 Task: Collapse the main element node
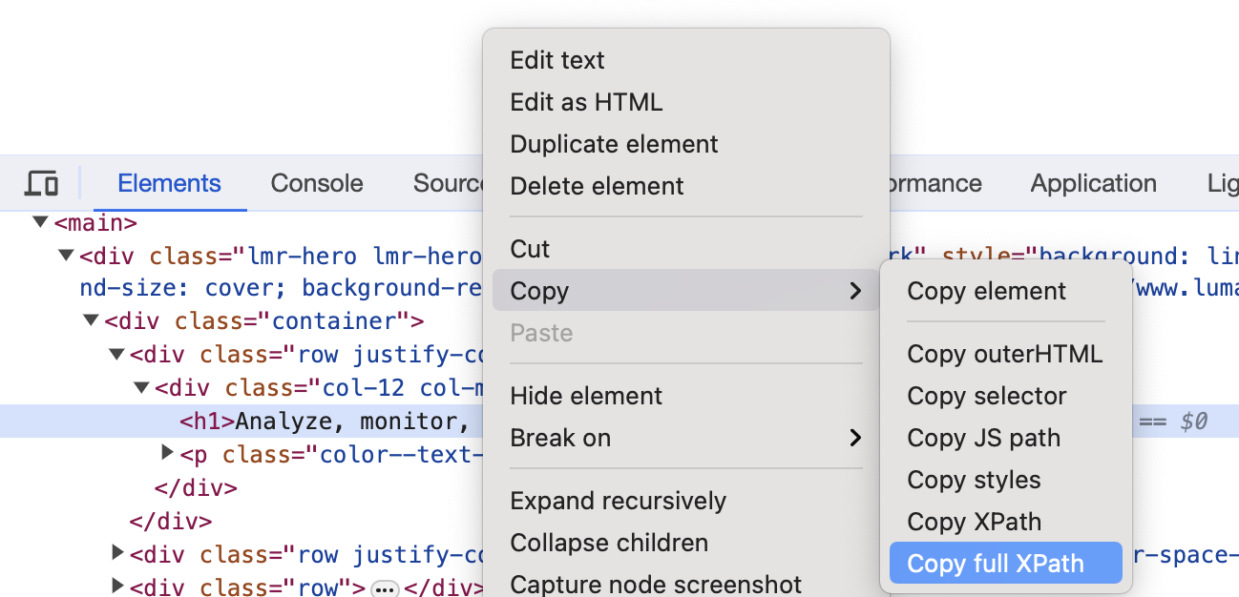[x=40, y=223]
